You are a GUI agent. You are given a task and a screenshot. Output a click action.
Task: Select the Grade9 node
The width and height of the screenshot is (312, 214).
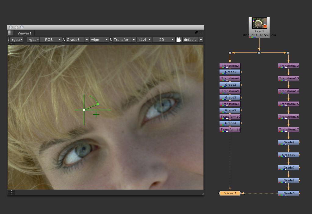[288, 142]
